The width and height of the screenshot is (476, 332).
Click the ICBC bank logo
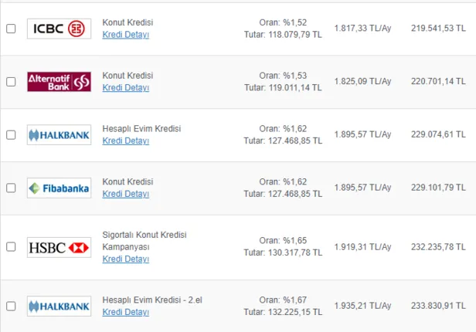click(x=59, y=29)
